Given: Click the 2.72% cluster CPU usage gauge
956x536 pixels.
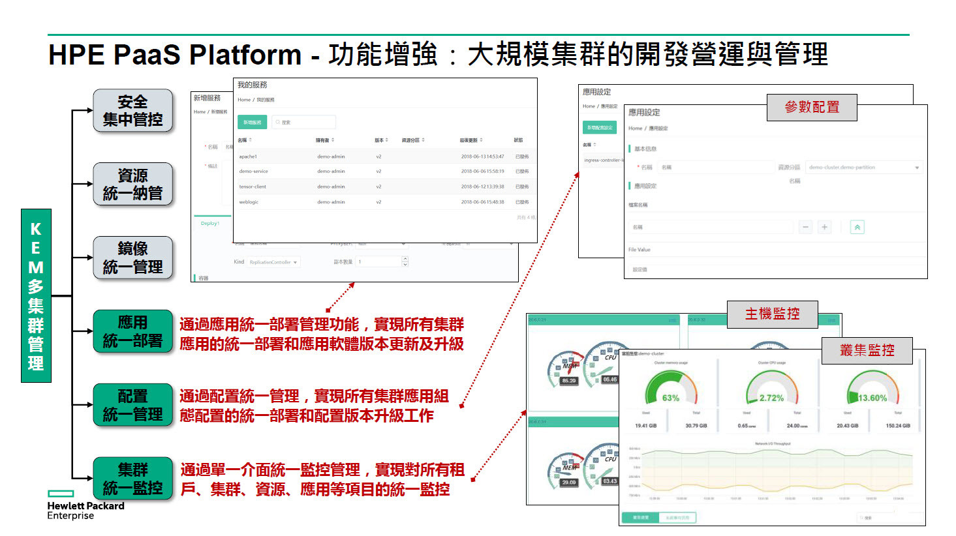Looking at the screenshot, I should [771, 389].
